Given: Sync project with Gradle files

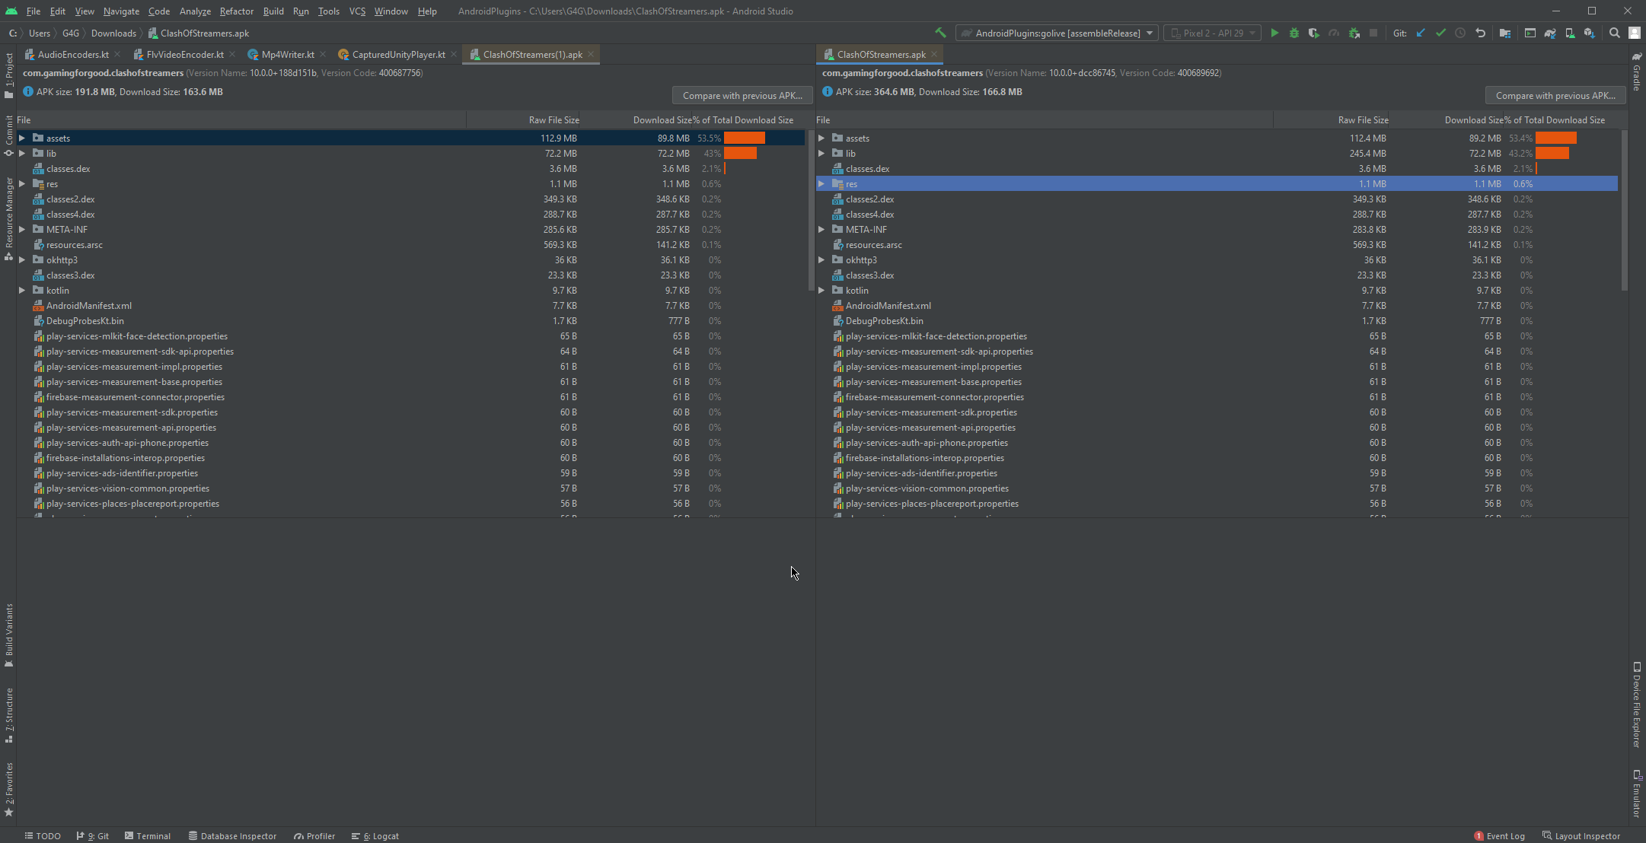Looking at the screenshot, I should tap(1551, 33).
